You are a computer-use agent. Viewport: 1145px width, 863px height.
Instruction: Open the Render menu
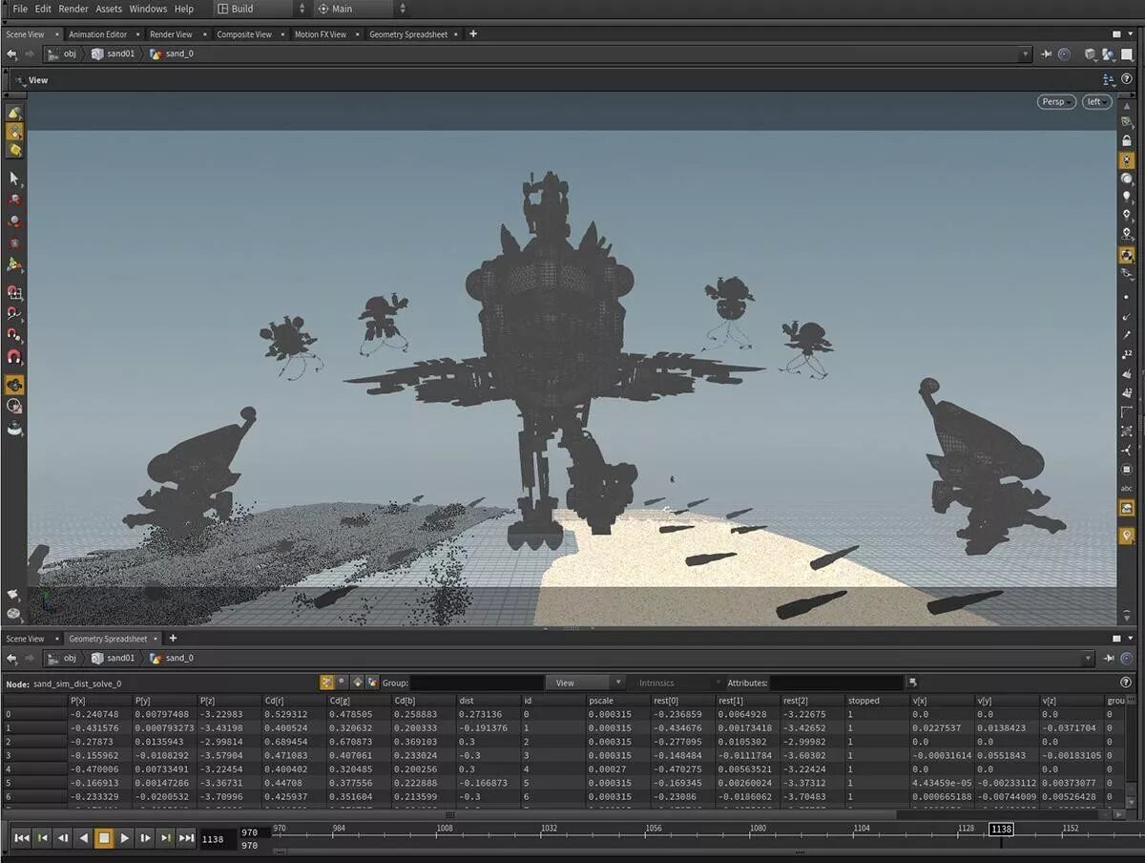pos(73,9)
